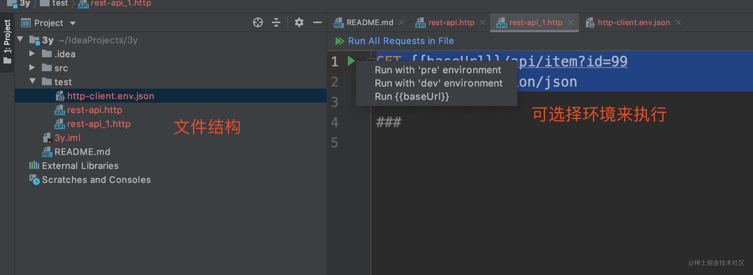The image size is (753, 275).
Task: Click the MD icon of README.md in the tree
Action: click(47, 152)
